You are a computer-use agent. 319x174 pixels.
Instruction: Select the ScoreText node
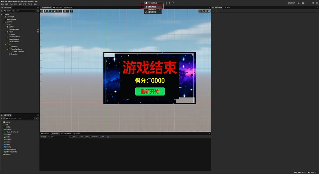point(14,54)
